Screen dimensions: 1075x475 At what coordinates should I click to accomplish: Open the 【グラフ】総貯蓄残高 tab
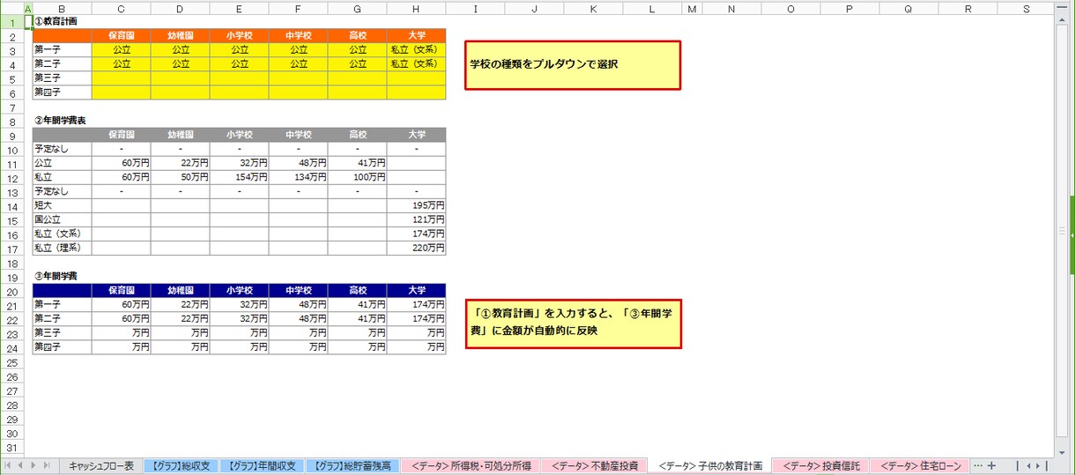[x=352, y=465]
